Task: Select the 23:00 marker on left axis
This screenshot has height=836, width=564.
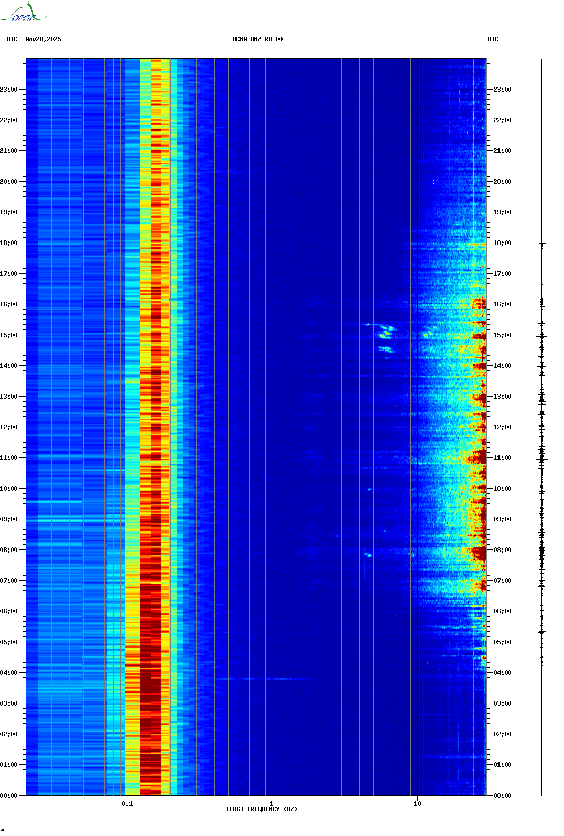Action: click(x=9, y=90)
